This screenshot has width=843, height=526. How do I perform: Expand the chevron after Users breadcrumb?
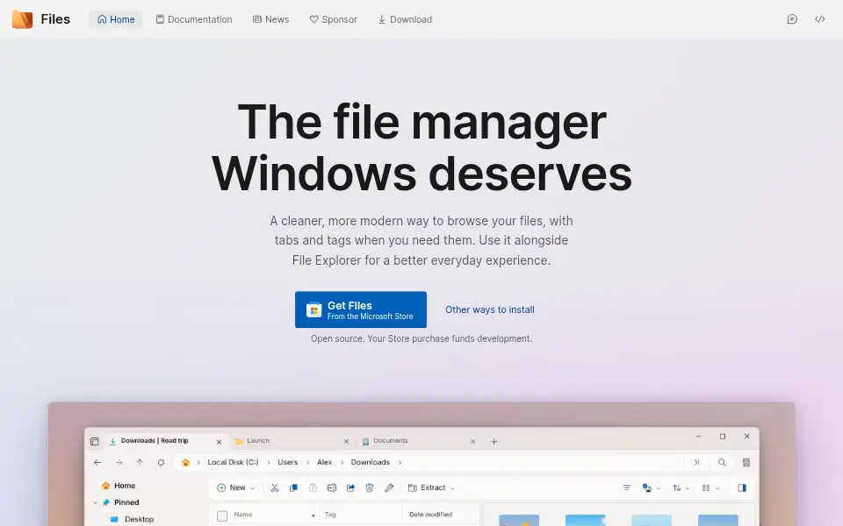307,462
